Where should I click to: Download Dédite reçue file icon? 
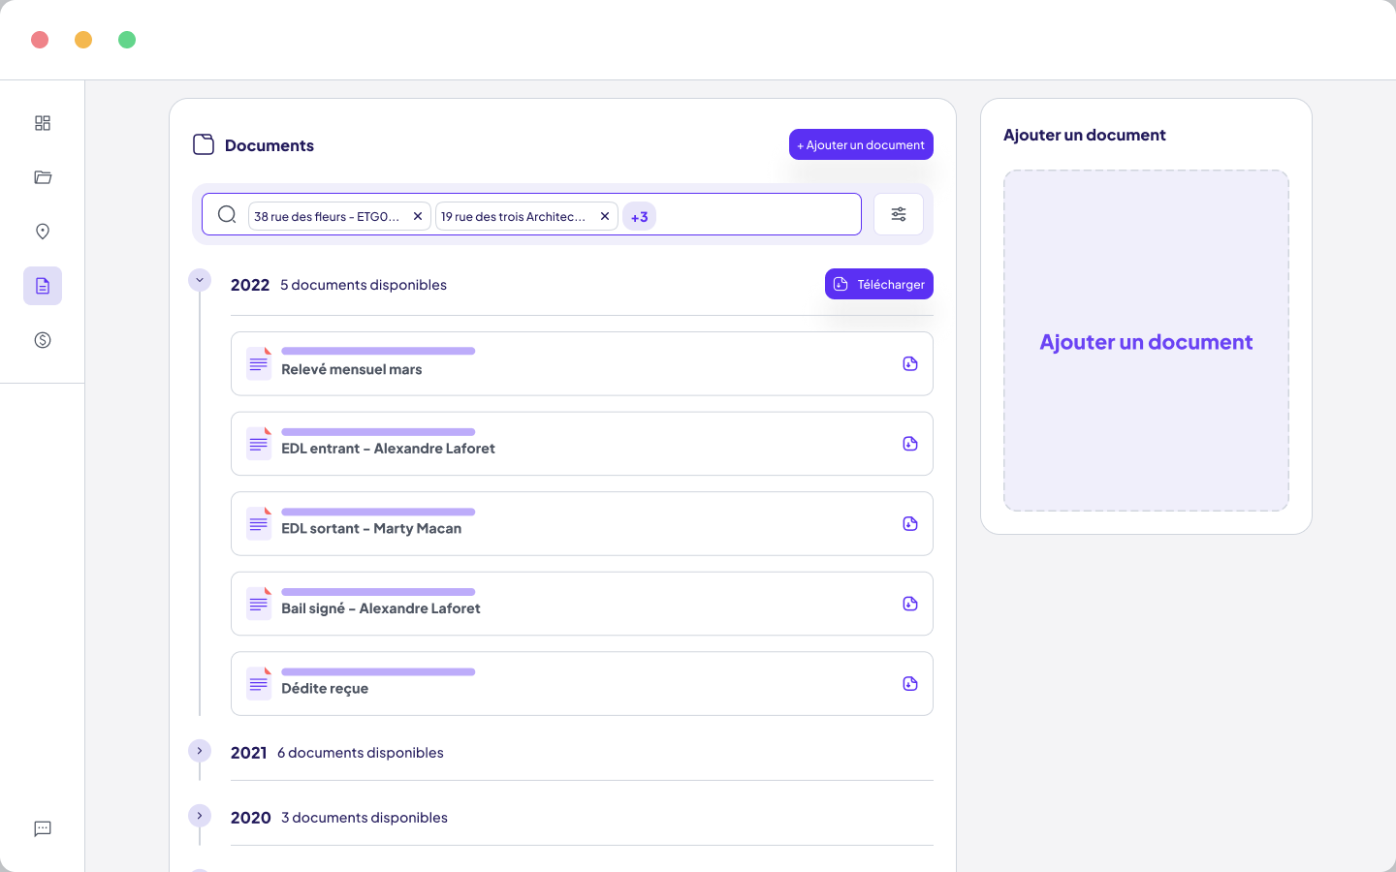tap(910, 683)
